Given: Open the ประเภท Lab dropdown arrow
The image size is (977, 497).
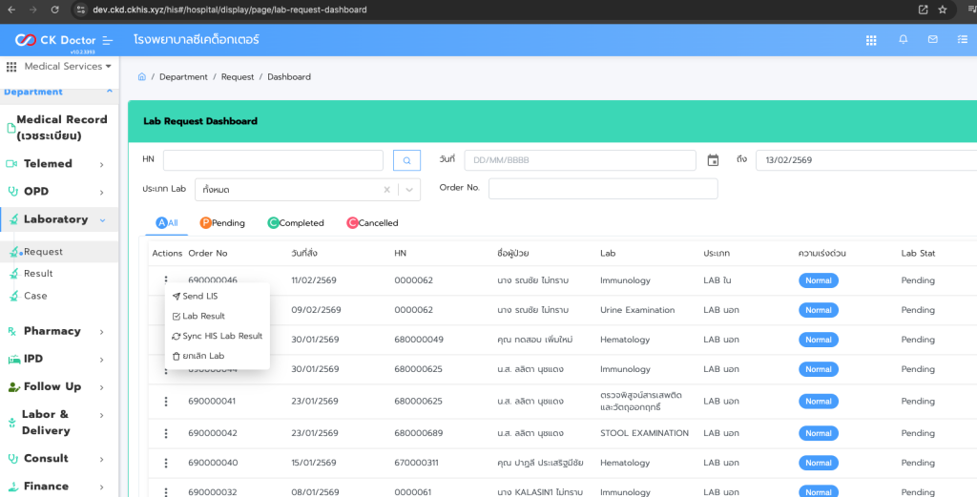Looking at the screenshot, I should 409,190.
